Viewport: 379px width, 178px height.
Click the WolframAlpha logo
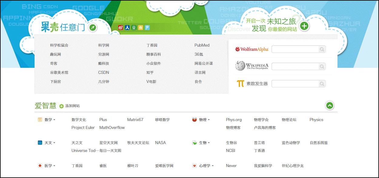[x=251, y=49]
